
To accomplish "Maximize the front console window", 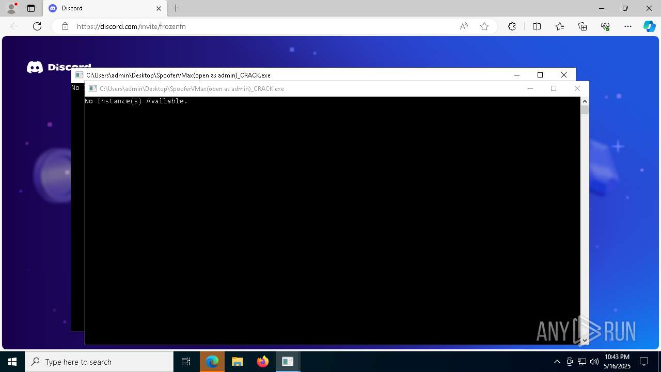I will tap(554, 88).
